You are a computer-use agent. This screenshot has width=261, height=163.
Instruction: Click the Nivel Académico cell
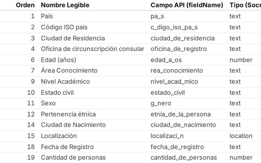(x=65, y=81)
